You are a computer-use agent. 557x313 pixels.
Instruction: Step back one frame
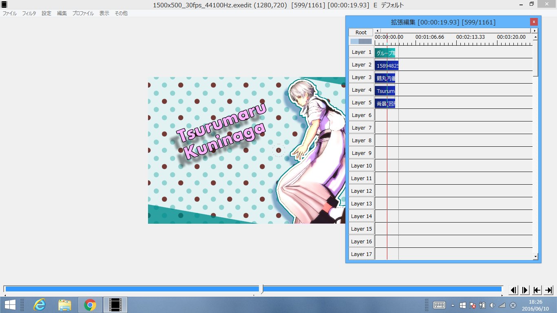[x=514, y=290]
